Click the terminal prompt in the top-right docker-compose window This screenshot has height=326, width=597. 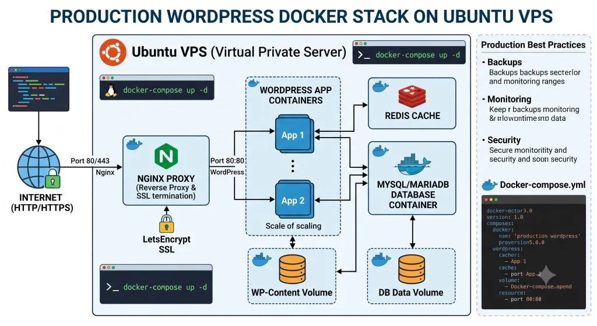[364, 55]
